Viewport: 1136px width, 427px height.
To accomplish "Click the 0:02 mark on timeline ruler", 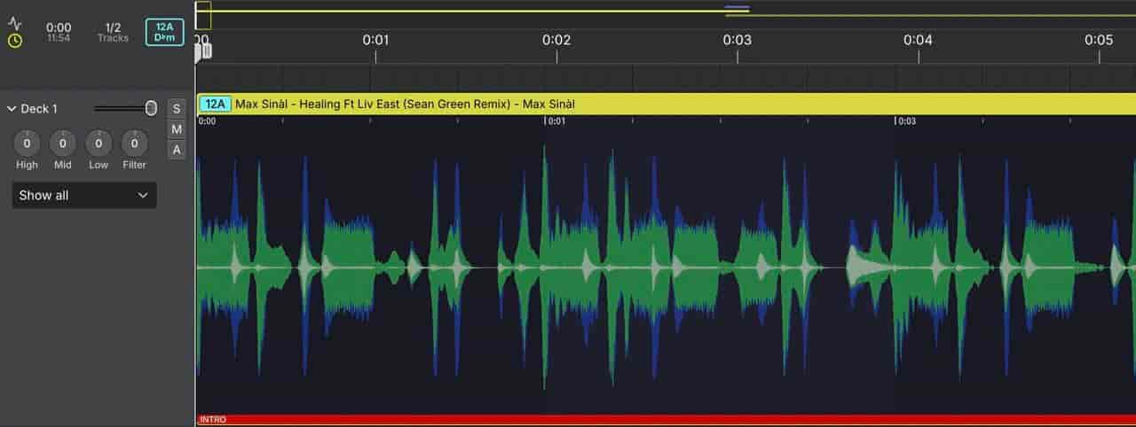I will [x=556, y=40].
